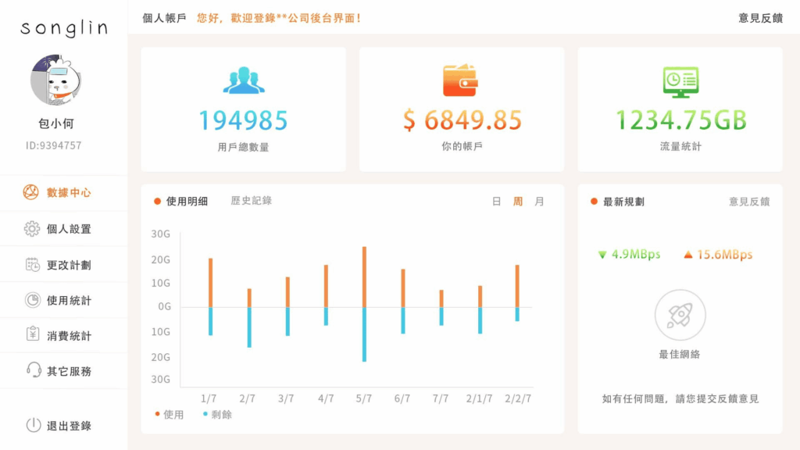
Task: Click the 使用統計 pie chart icon
Action: [33, 300]
